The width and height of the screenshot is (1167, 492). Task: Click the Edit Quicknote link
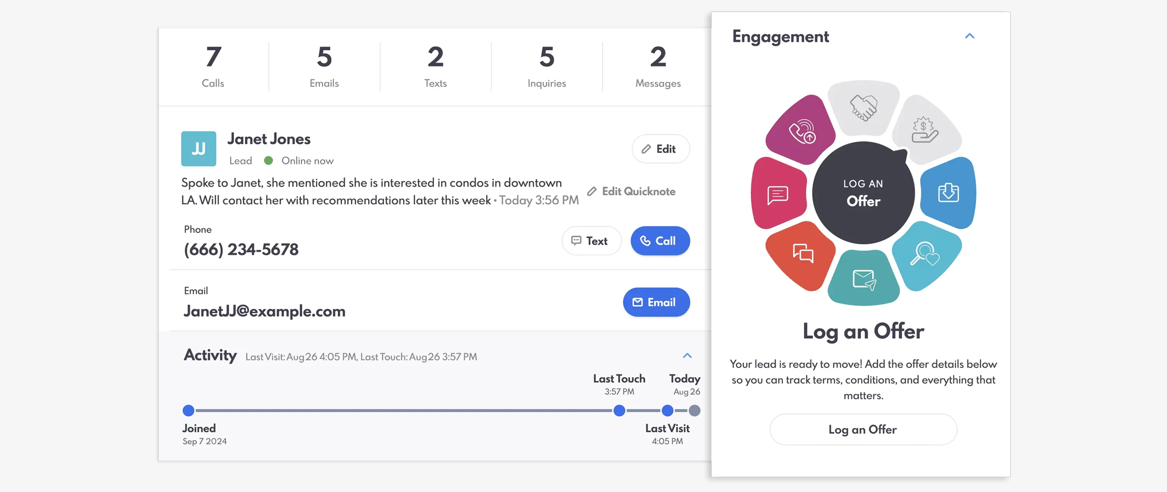click(631, 191)
